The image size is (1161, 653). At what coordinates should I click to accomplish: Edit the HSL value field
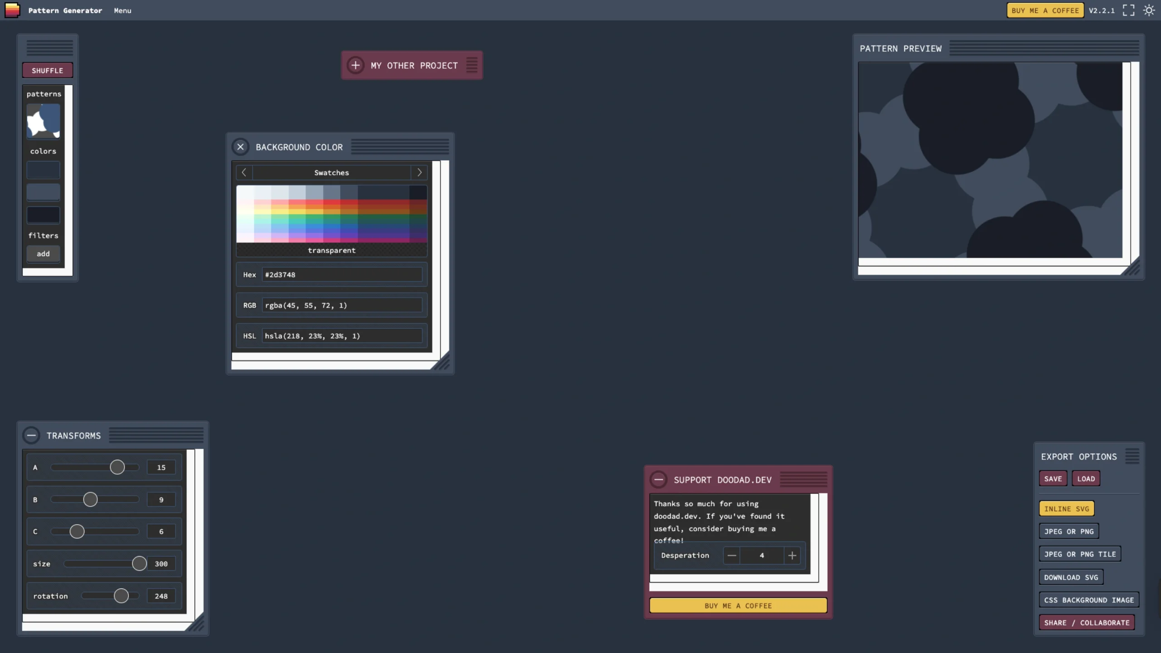click(x=342, y=336)
